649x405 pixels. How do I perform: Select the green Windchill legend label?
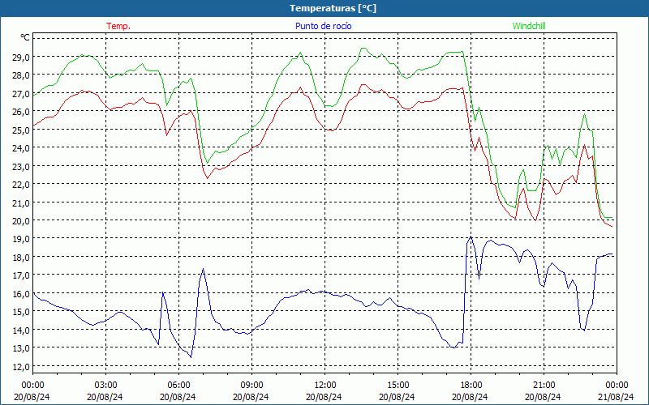(529, 26)
